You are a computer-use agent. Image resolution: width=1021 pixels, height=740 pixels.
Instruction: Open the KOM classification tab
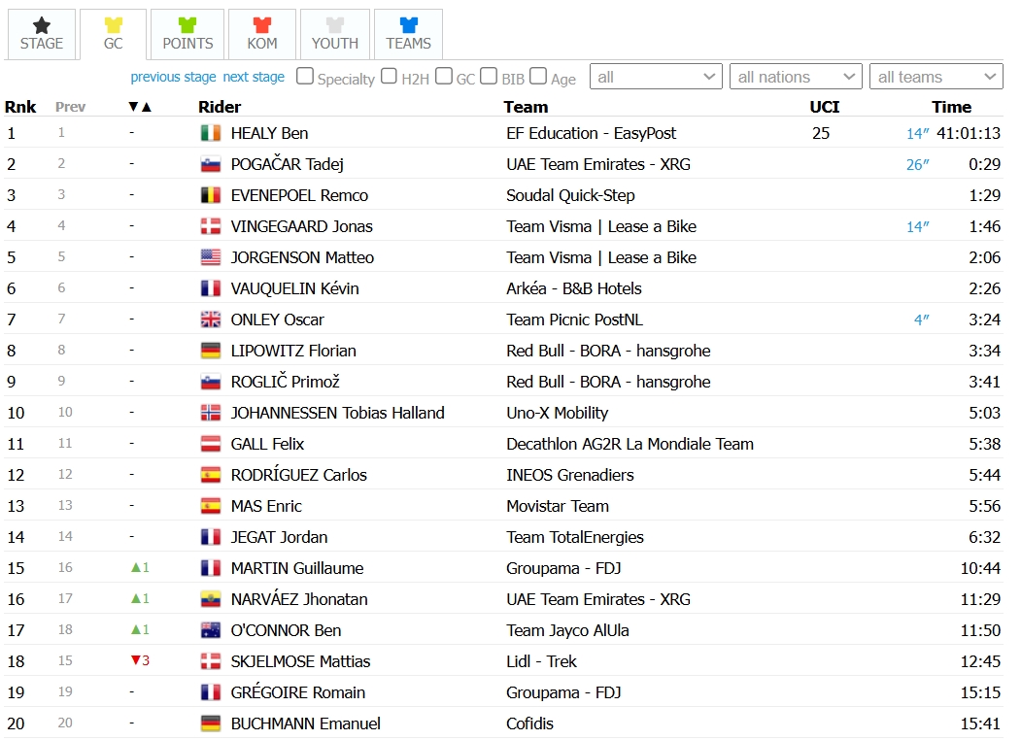pyautogui.click(x=261, y=35)
